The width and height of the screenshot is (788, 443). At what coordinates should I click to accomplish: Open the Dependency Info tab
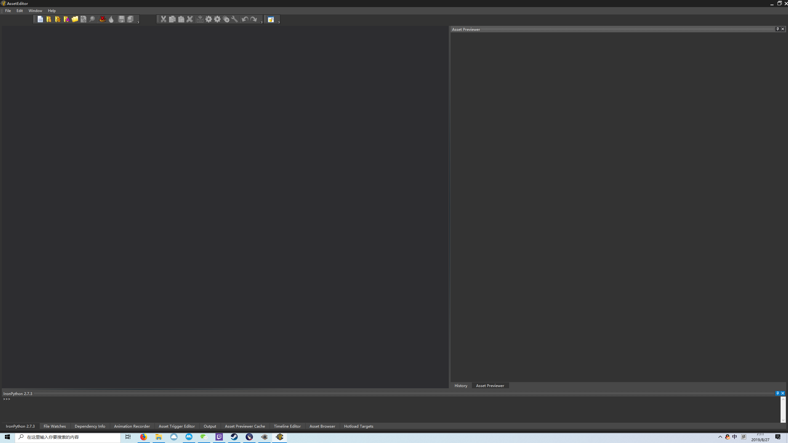90,426
